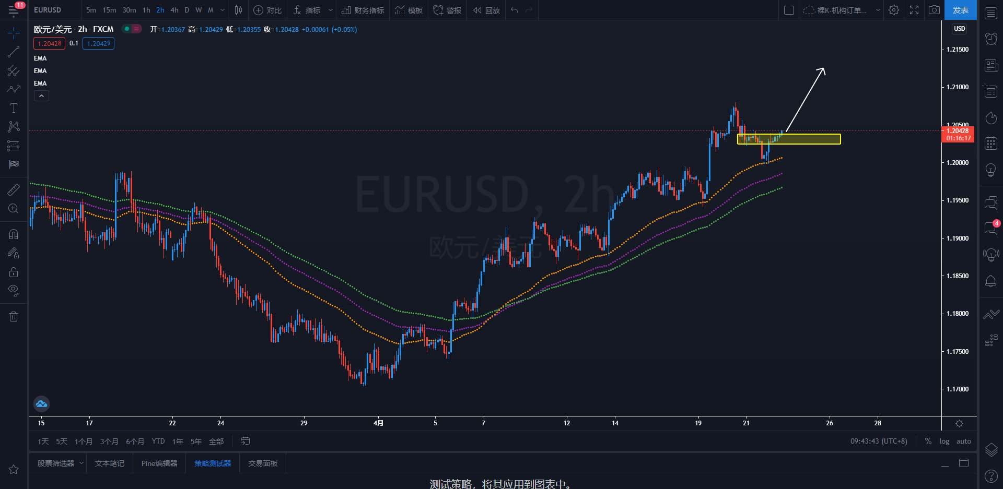Open the alerts clock icon in right sidebar
This screenshot has height=489, width=1003.
pos(991,39)
